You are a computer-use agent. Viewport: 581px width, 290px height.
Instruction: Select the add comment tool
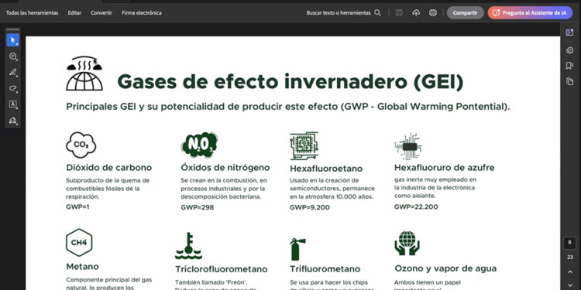click(x=12, y=56)
